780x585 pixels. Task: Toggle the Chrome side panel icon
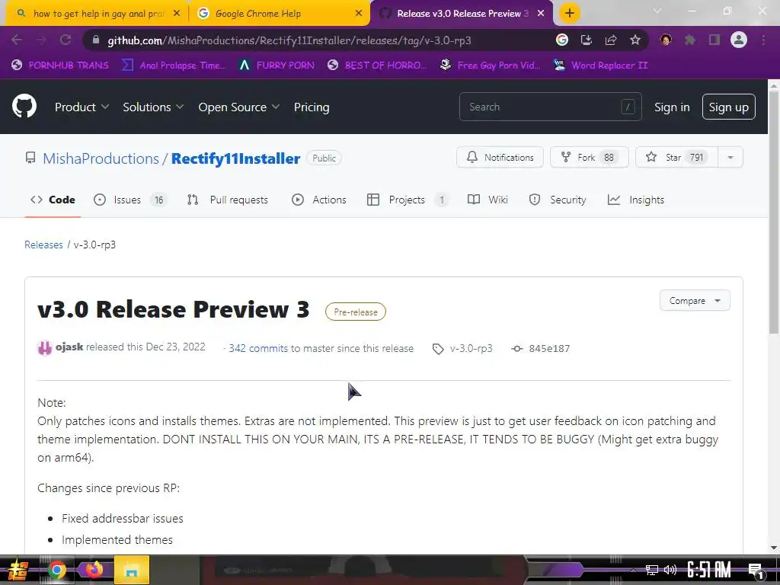coord(714,40)
